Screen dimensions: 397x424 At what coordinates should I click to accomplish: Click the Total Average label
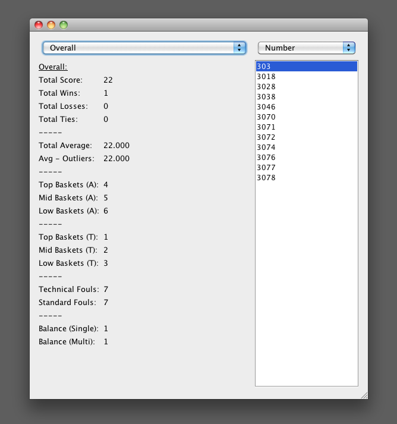pos(65,146)
